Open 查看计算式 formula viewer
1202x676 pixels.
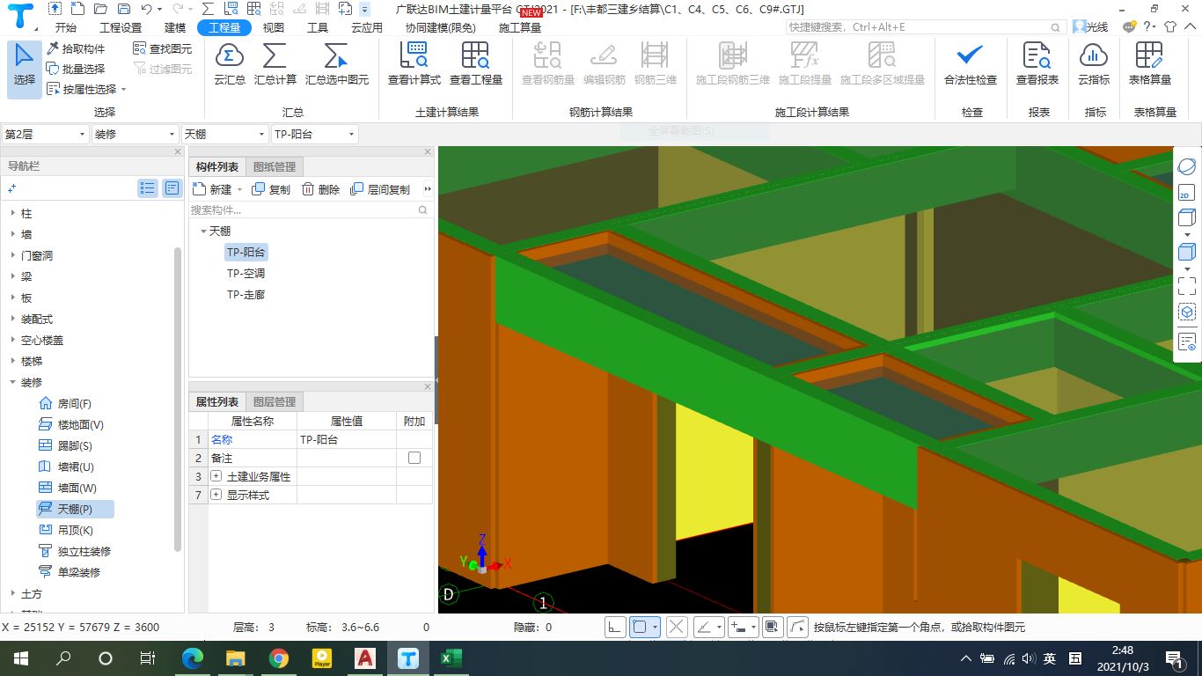tap(414, 64)
